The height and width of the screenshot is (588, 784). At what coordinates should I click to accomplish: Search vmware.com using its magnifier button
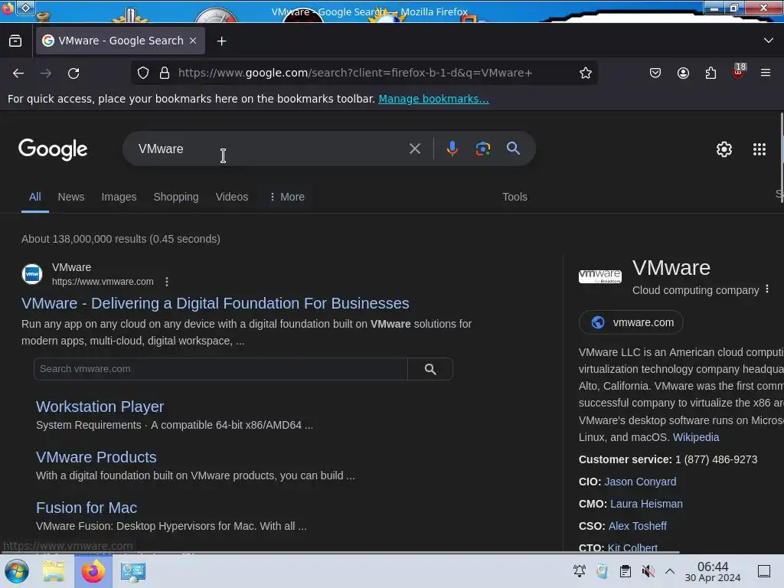tap(430, 369)
